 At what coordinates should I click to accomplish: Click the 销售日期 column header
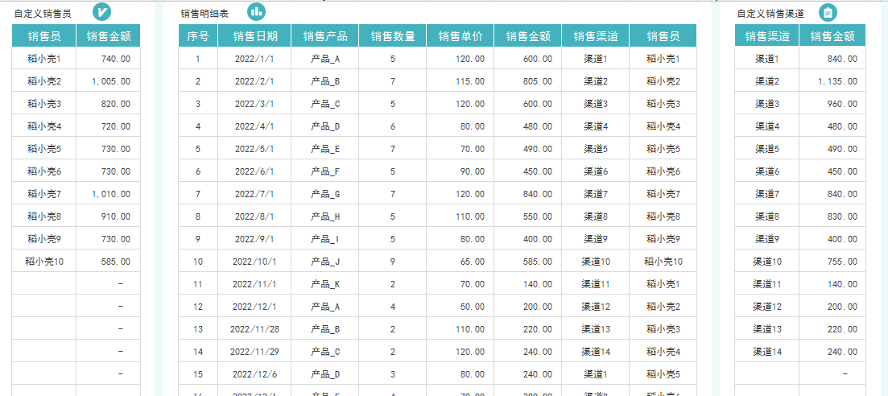[x=255, y=35]
